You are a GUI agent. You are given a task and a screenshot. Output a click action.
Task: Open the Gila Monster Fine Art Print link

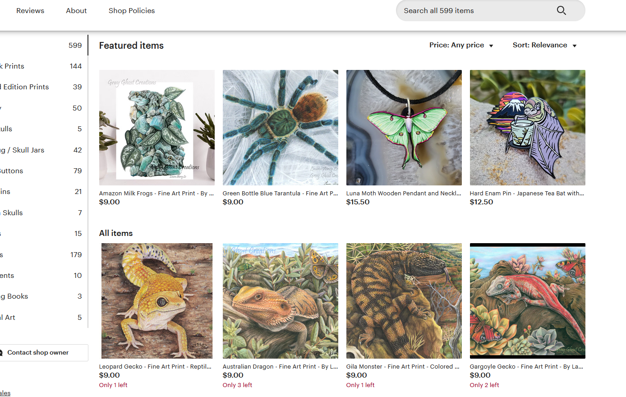coord(403,367)
